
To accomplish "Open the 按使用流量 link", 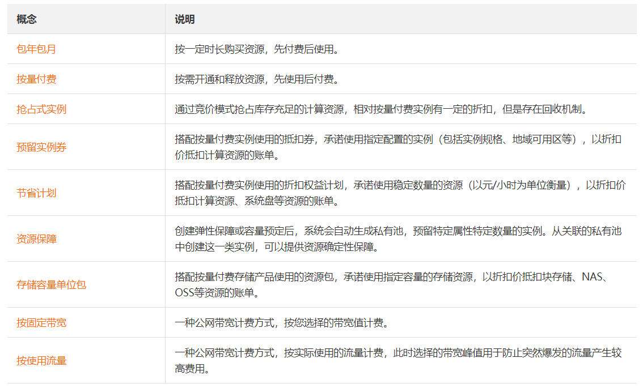I will [41, 361].
